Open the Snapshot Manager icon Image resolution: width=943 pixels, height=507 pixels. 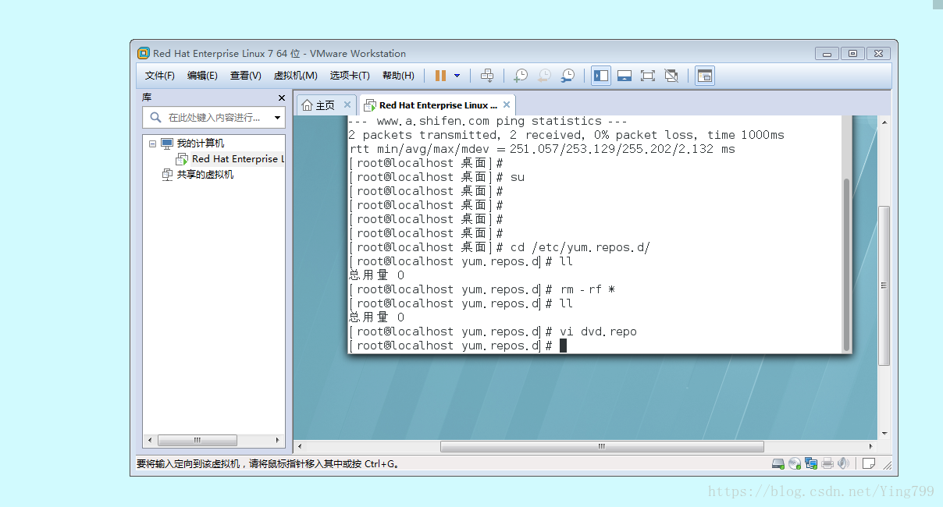(x=568, y=76)
